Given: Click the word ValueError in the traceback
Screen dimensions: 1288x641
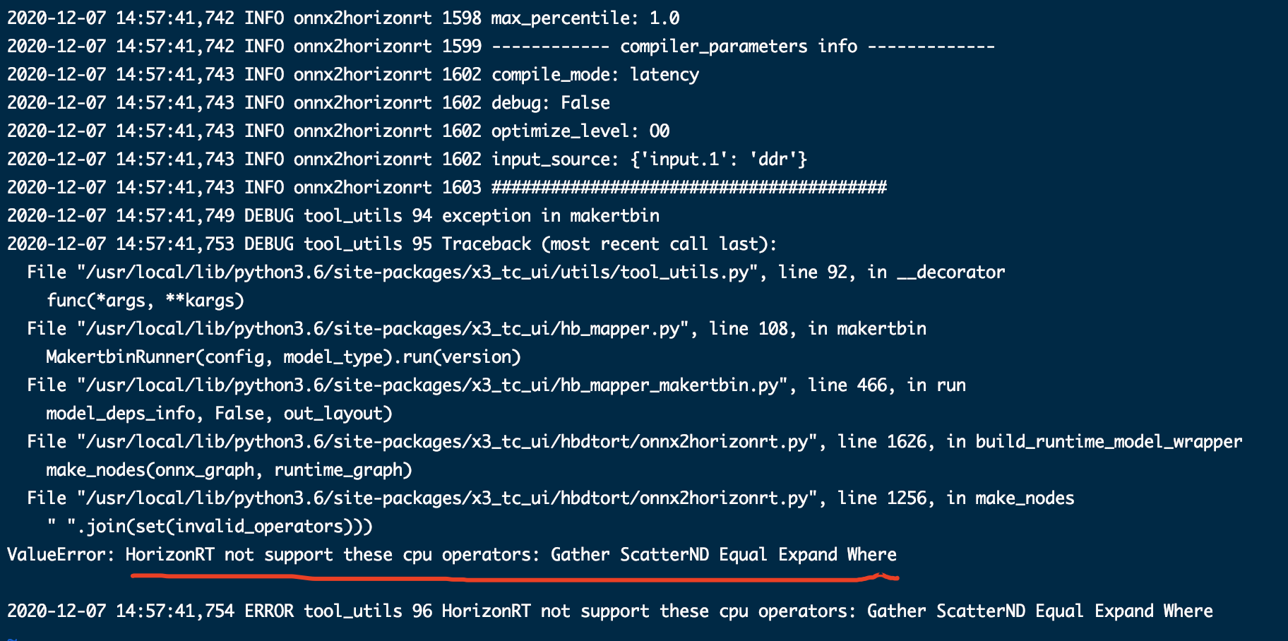Looking at the screenshot, I should tap(60, 555).
